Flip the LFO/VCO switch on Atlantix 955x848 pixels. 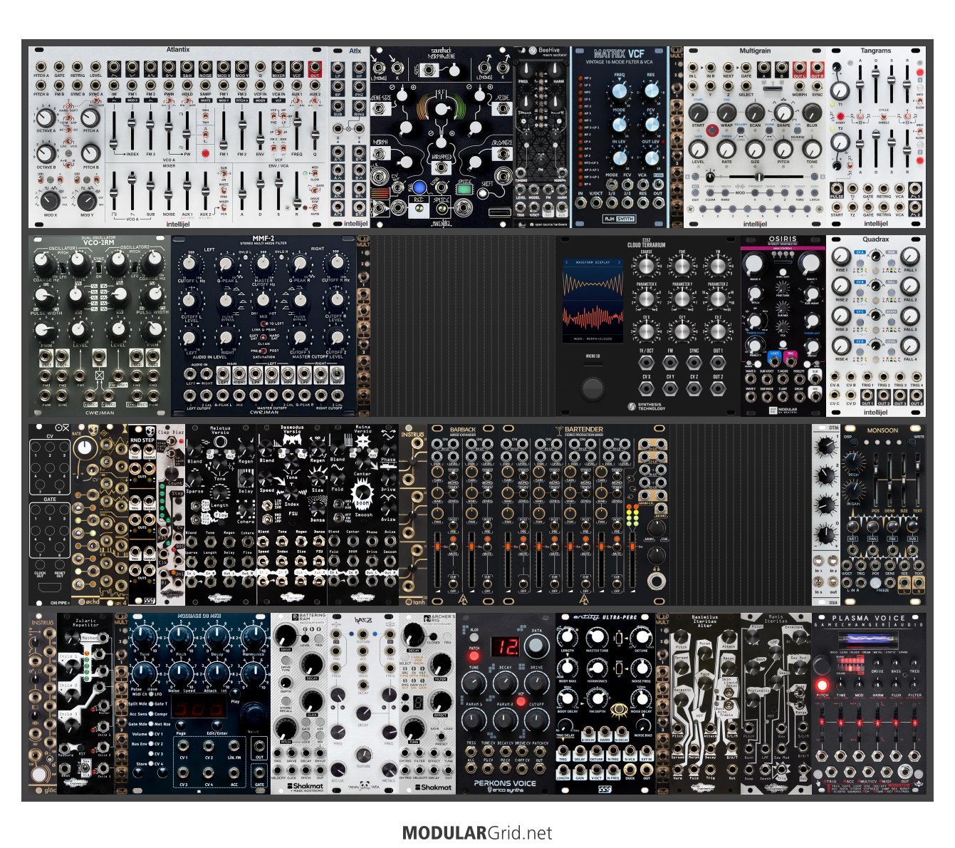[68, 141]
